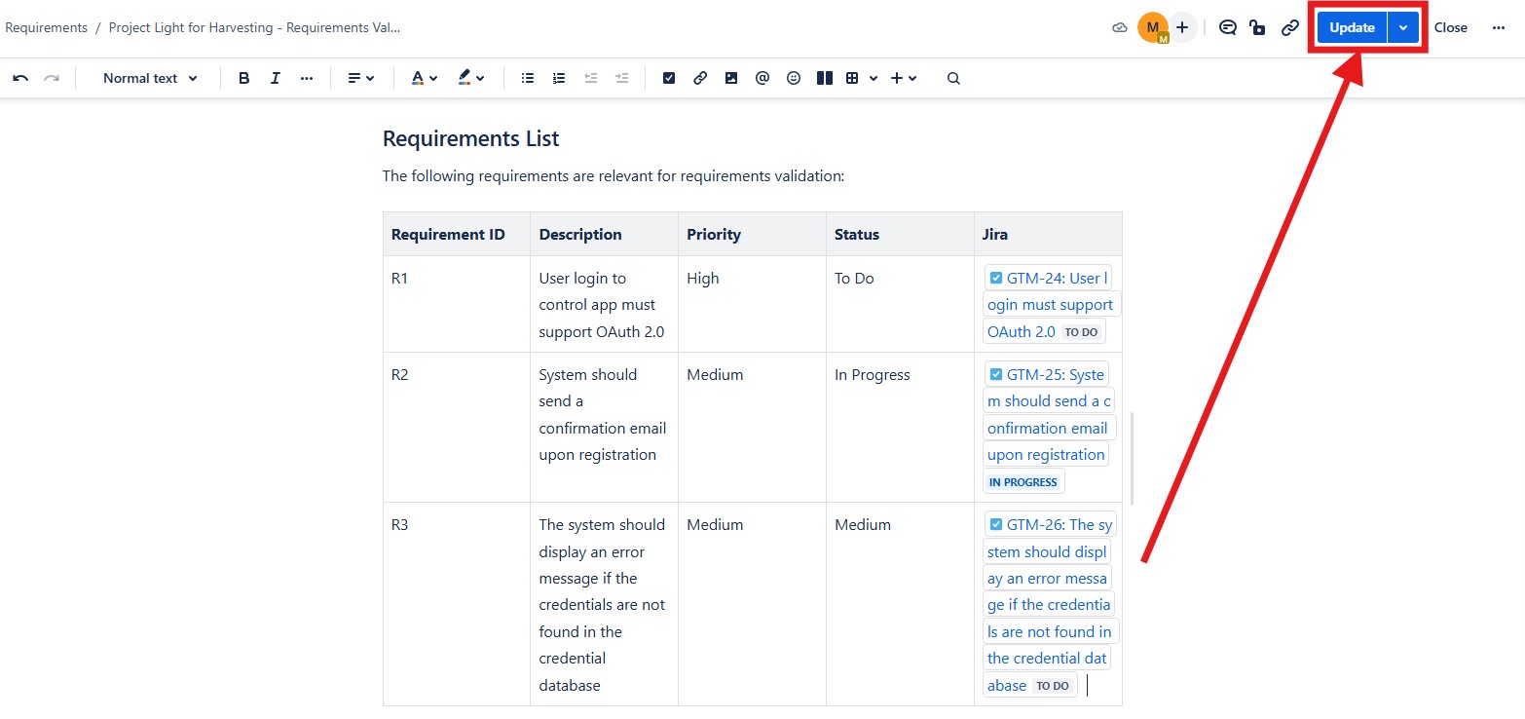Open the inline comment icon
Viewport: 1525px width, 719px height.
click(1228, 27)
